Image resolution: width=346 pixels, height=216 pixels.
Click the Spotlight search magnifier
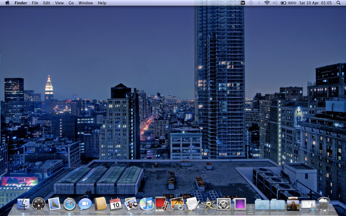pyautogui.click(x=339, y=3)
